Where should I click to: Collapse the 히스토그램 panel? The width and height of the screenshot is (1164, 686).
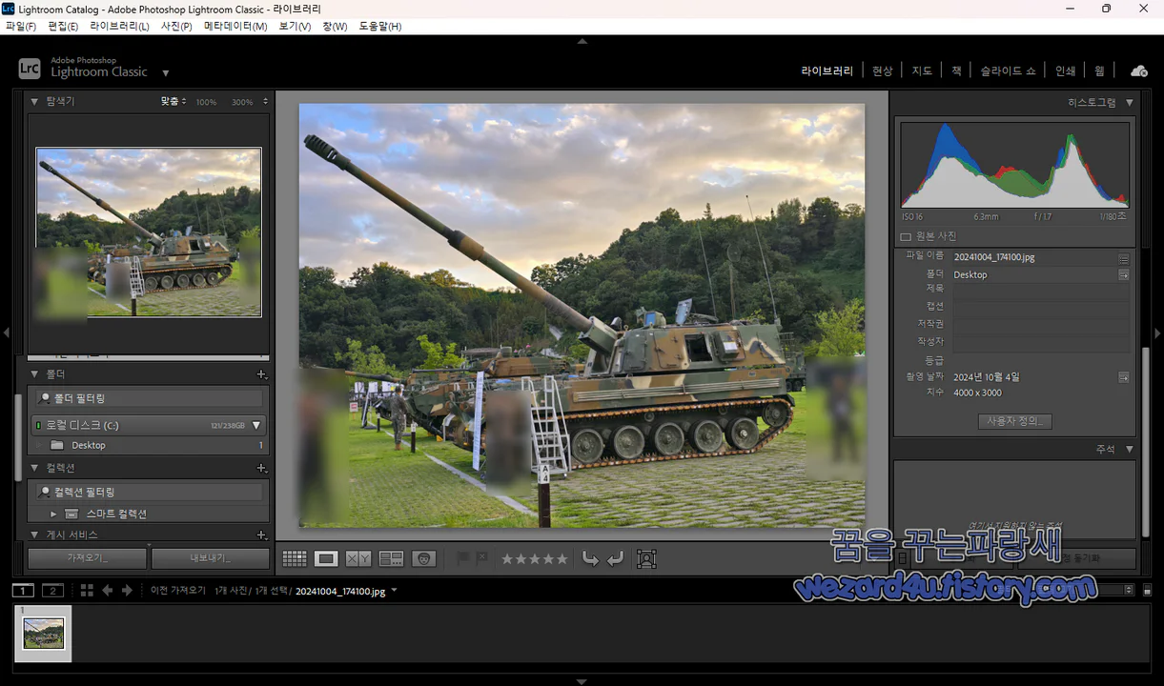1130,103
